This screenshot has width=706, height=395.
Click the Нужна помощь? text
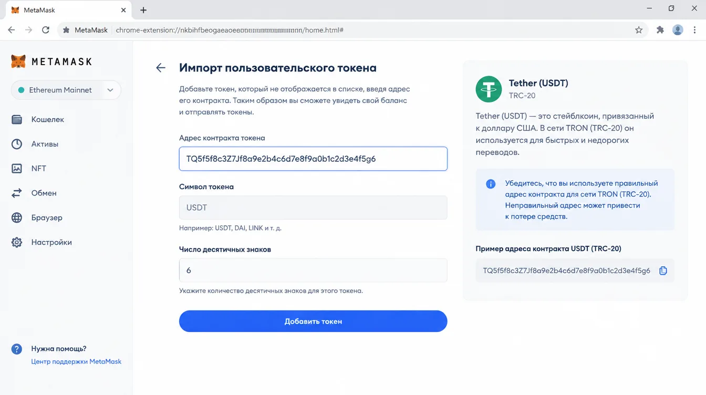59,349
